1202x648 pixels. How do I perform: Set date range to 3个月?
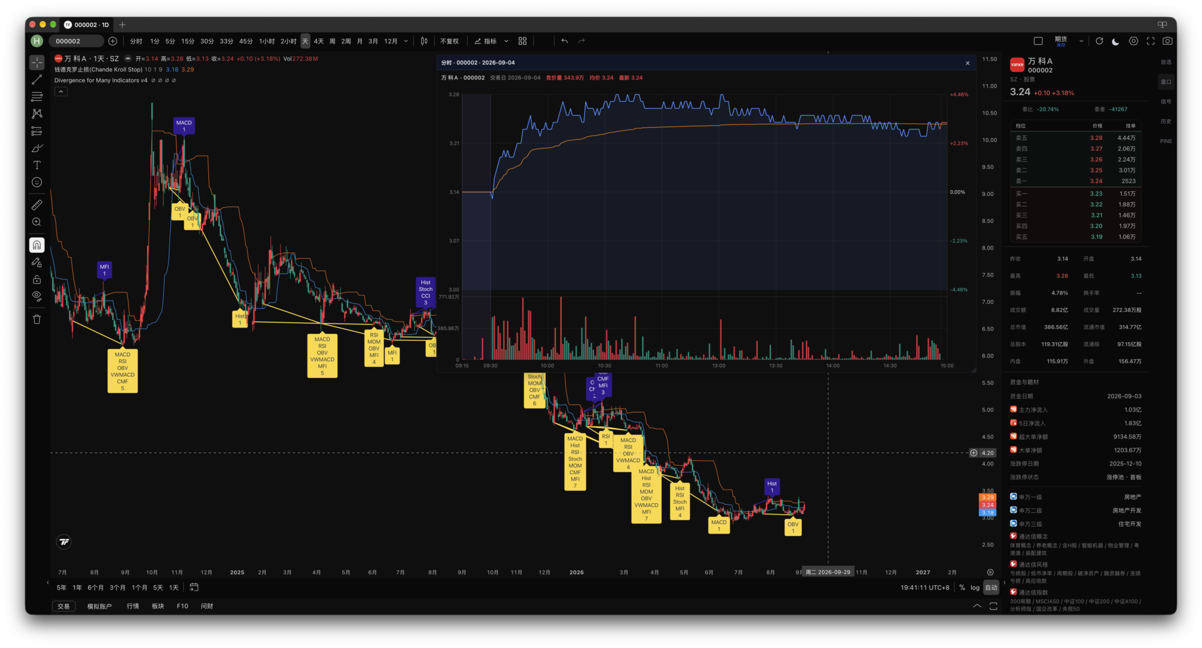(117, 588)
